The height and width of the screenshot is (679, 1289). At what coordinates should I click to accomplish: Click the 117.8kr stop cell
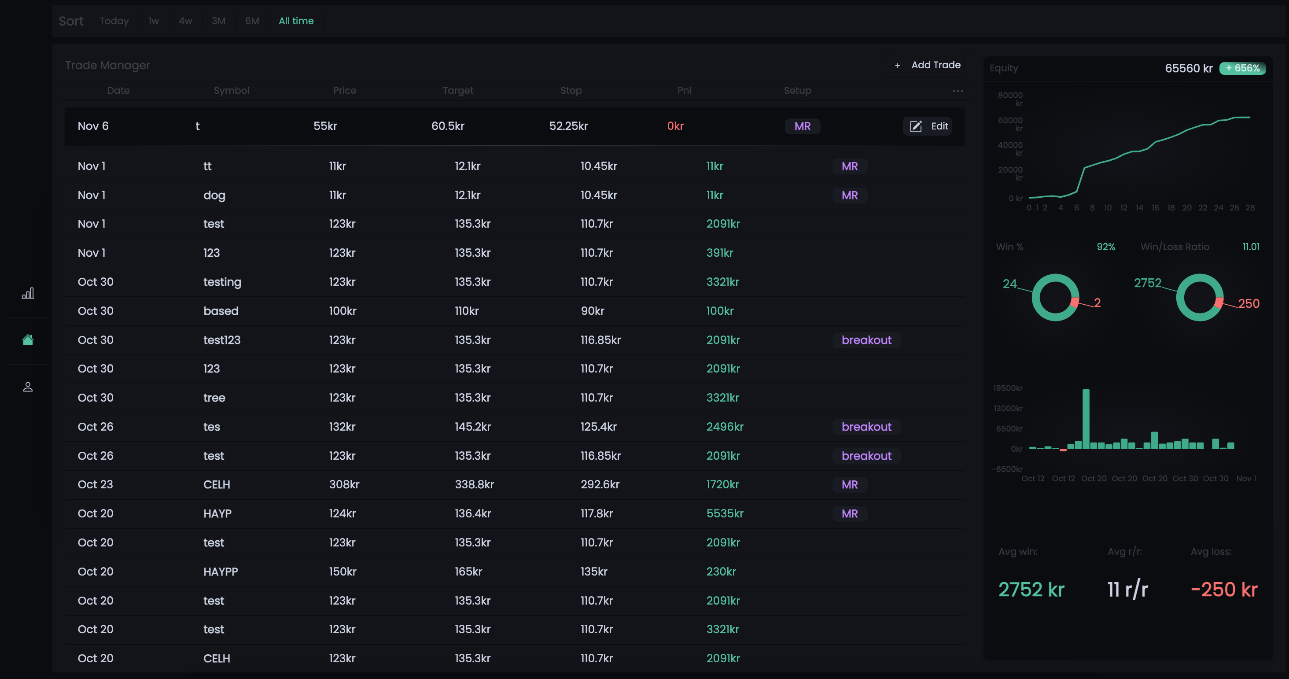[597, 514]
